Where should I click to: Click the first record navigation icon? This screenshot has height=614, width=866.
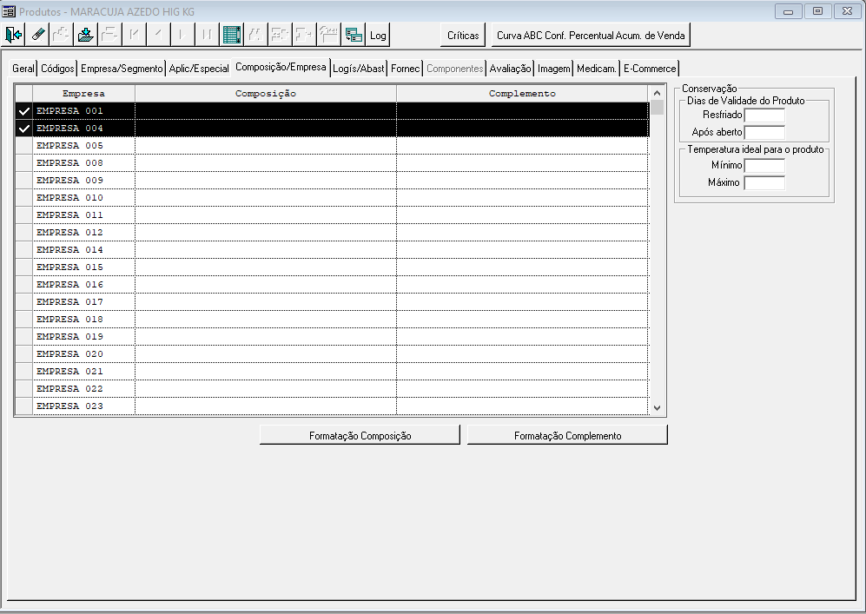(x=135, y=35)
